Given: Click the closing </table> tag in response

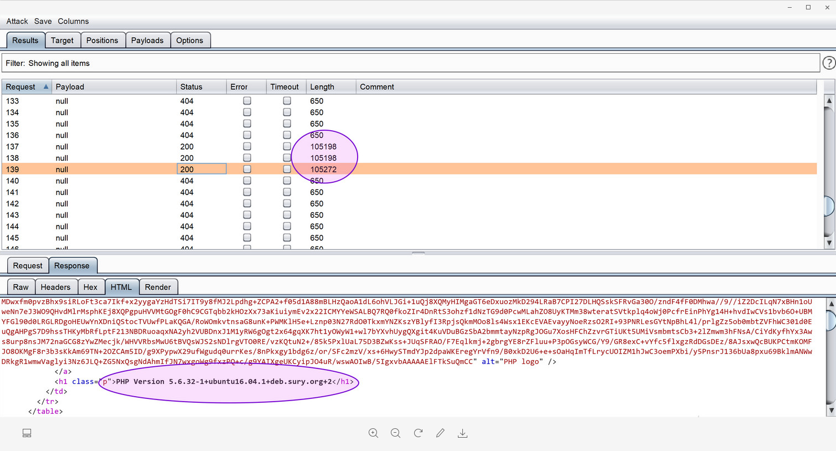Looking at the screenshot, I should [45, 412].
